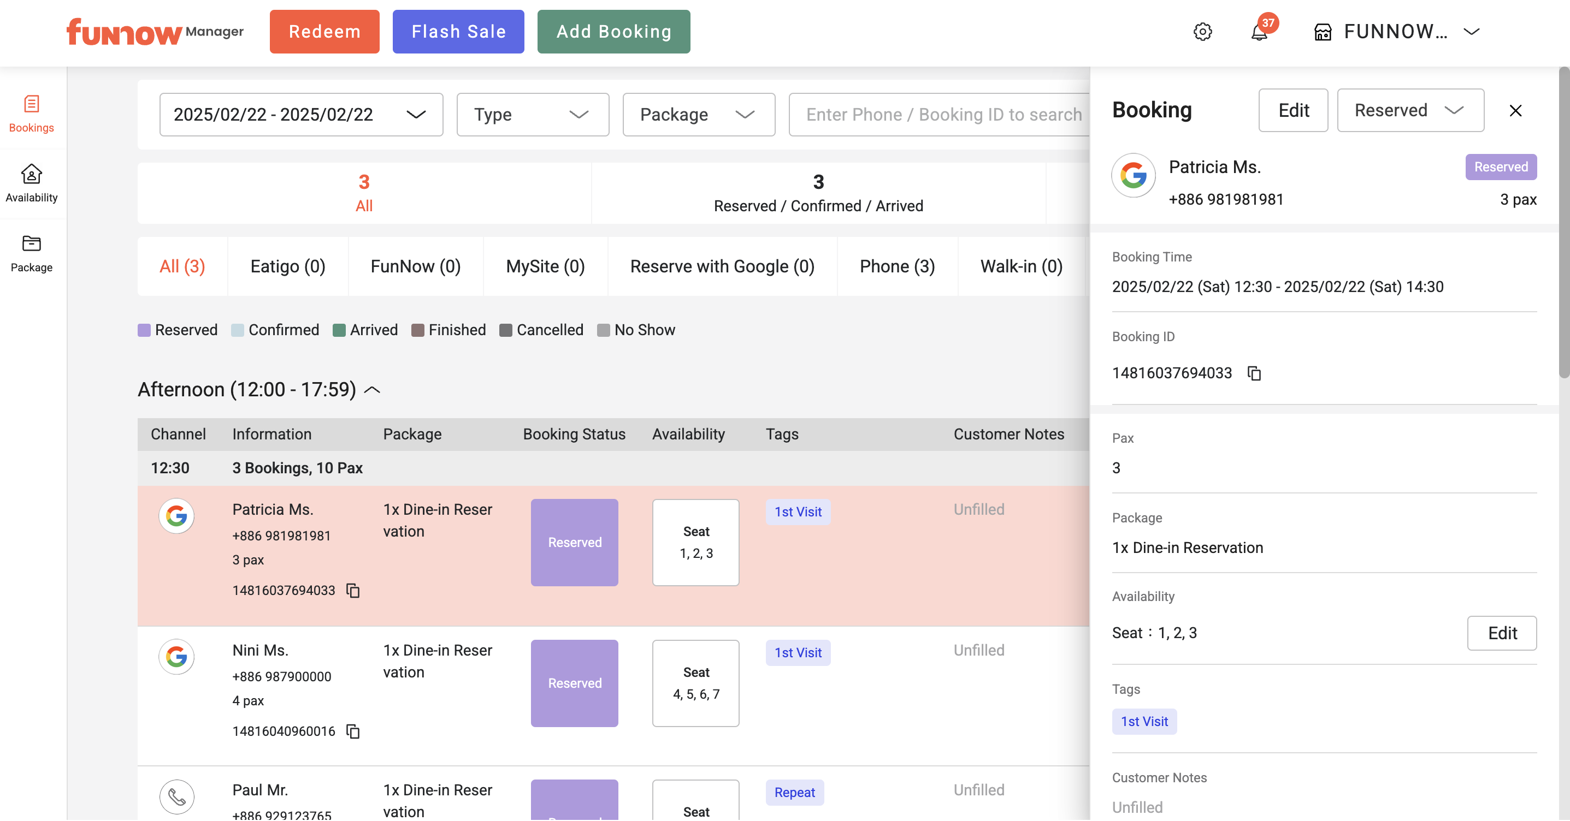The width and height of the screenshot is (1570, 821).
Task: Click the Flash Sale button
Action: click(458, 32)
